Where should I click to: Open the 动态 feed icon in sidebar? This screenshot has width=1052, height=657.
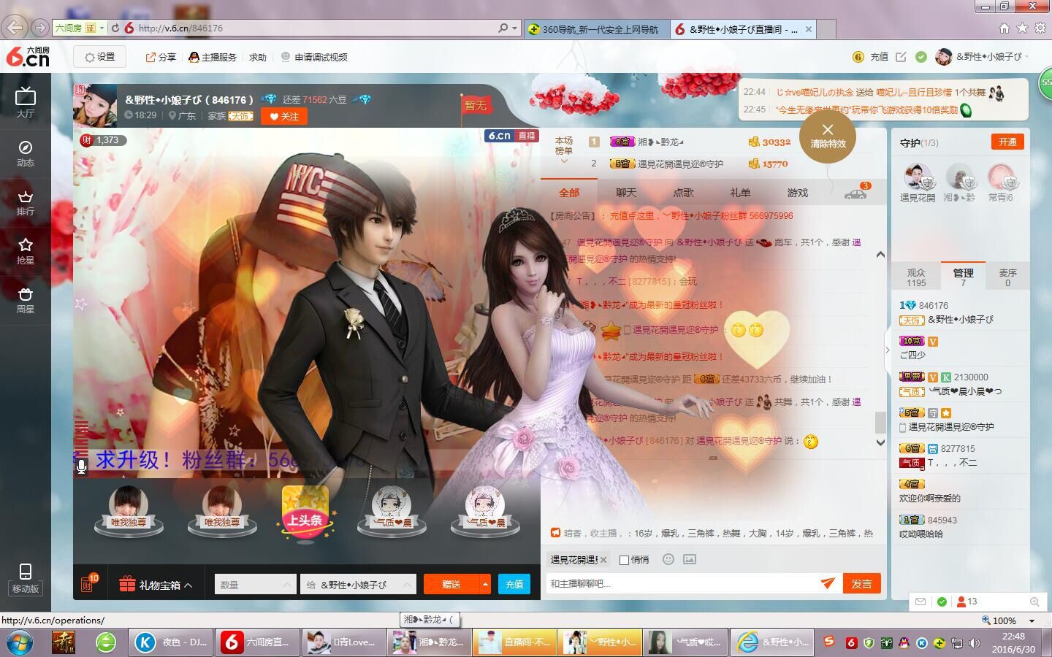(26, 153)
